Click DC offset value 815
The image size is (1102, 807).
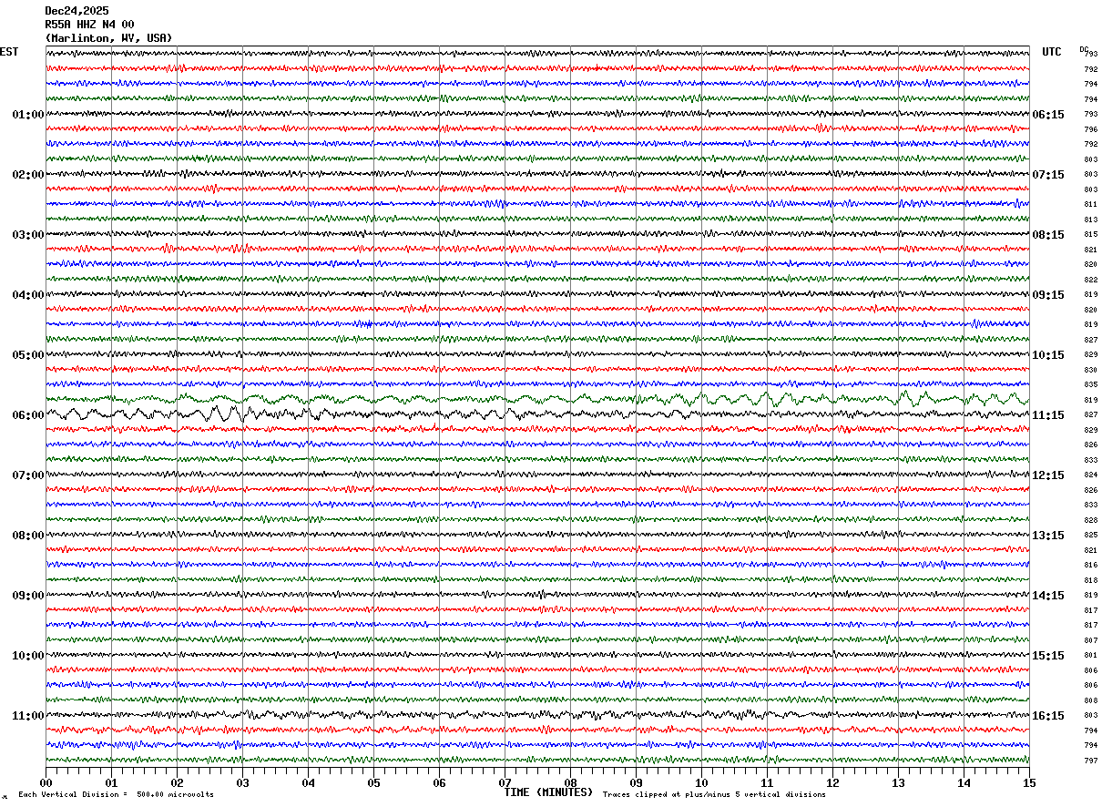pos(1090,235)
